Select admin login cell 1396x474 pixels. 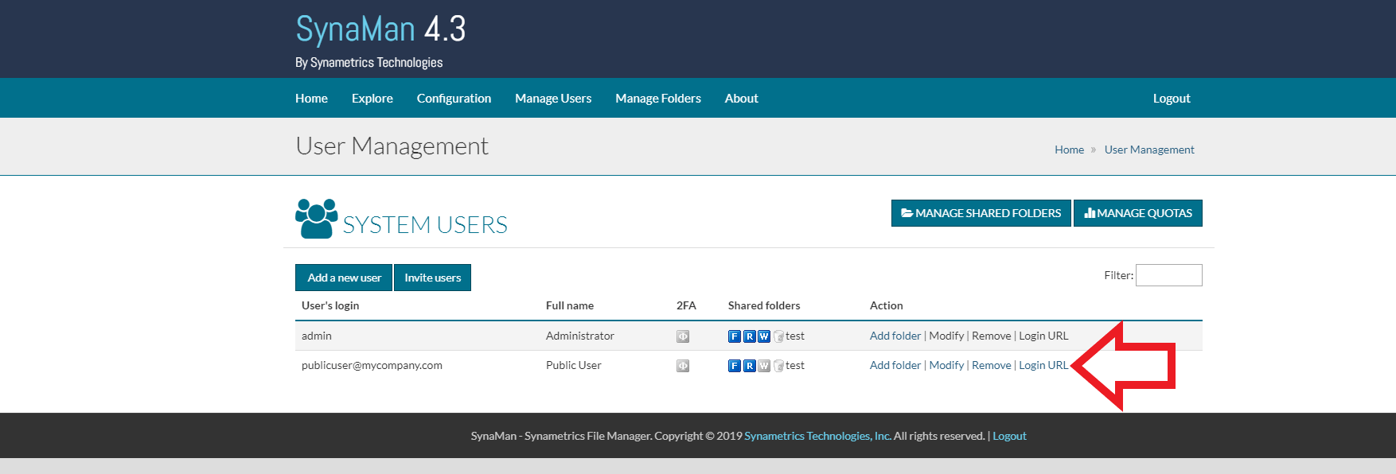point(317,336)
